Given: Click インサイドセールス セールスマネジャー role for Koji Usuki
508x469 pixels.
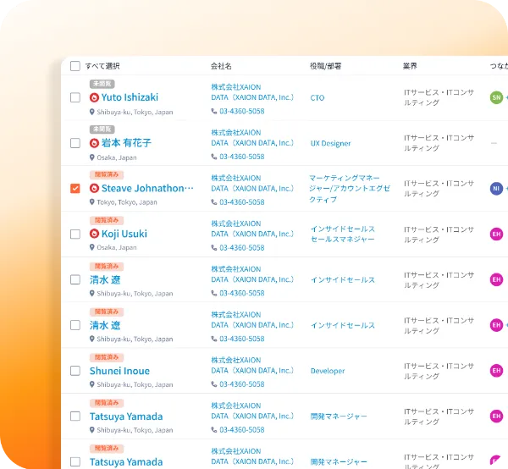Looking at the screenshot, I should pyautogui.click(x=342, y=234).
